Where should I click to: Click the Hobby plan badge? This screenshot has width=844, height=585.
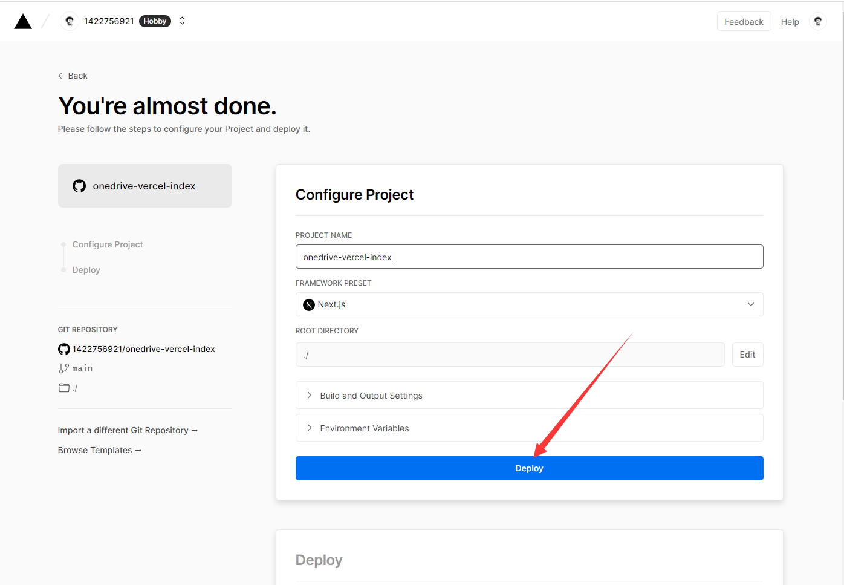155,21
